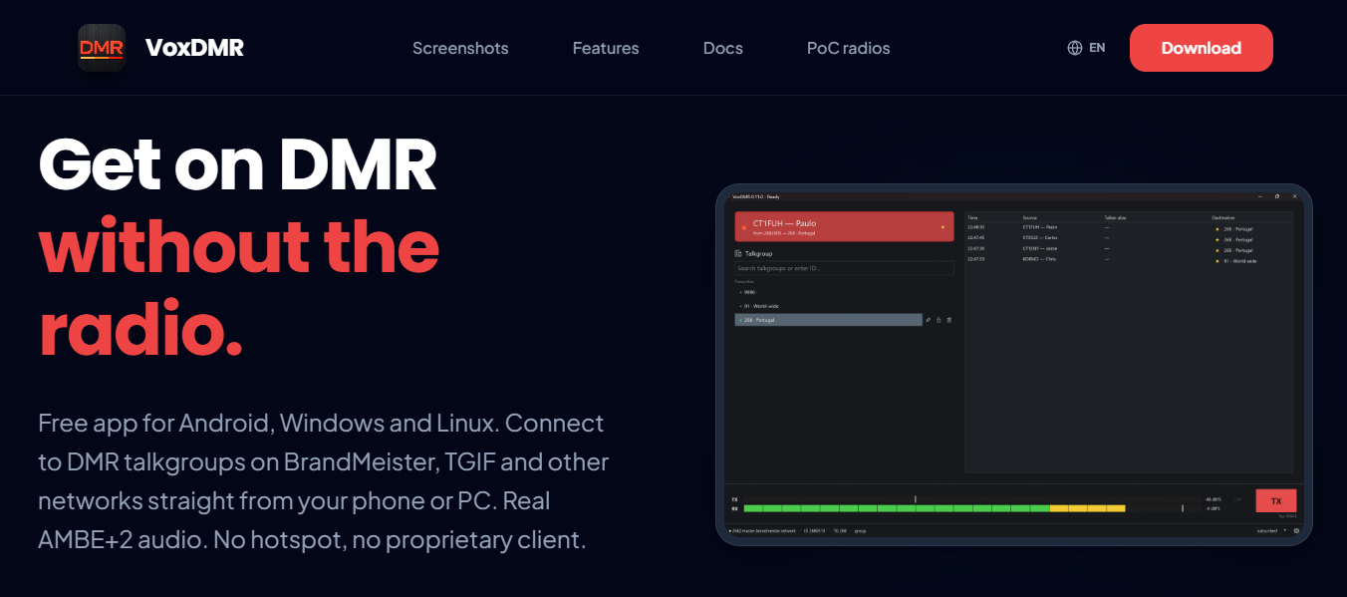Screen dimensions: 1347x597
Task: Select the Chris source entry in call log
Action: (1039, 259)
